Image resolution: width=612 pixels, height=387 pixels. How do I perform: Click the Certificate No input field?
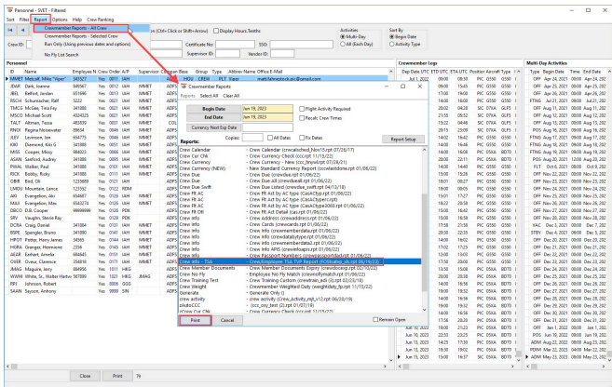pos(235,45)
